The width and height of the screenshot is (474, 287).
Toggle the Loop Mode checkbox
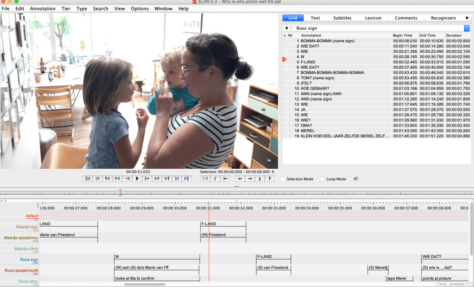coord(323,179)
